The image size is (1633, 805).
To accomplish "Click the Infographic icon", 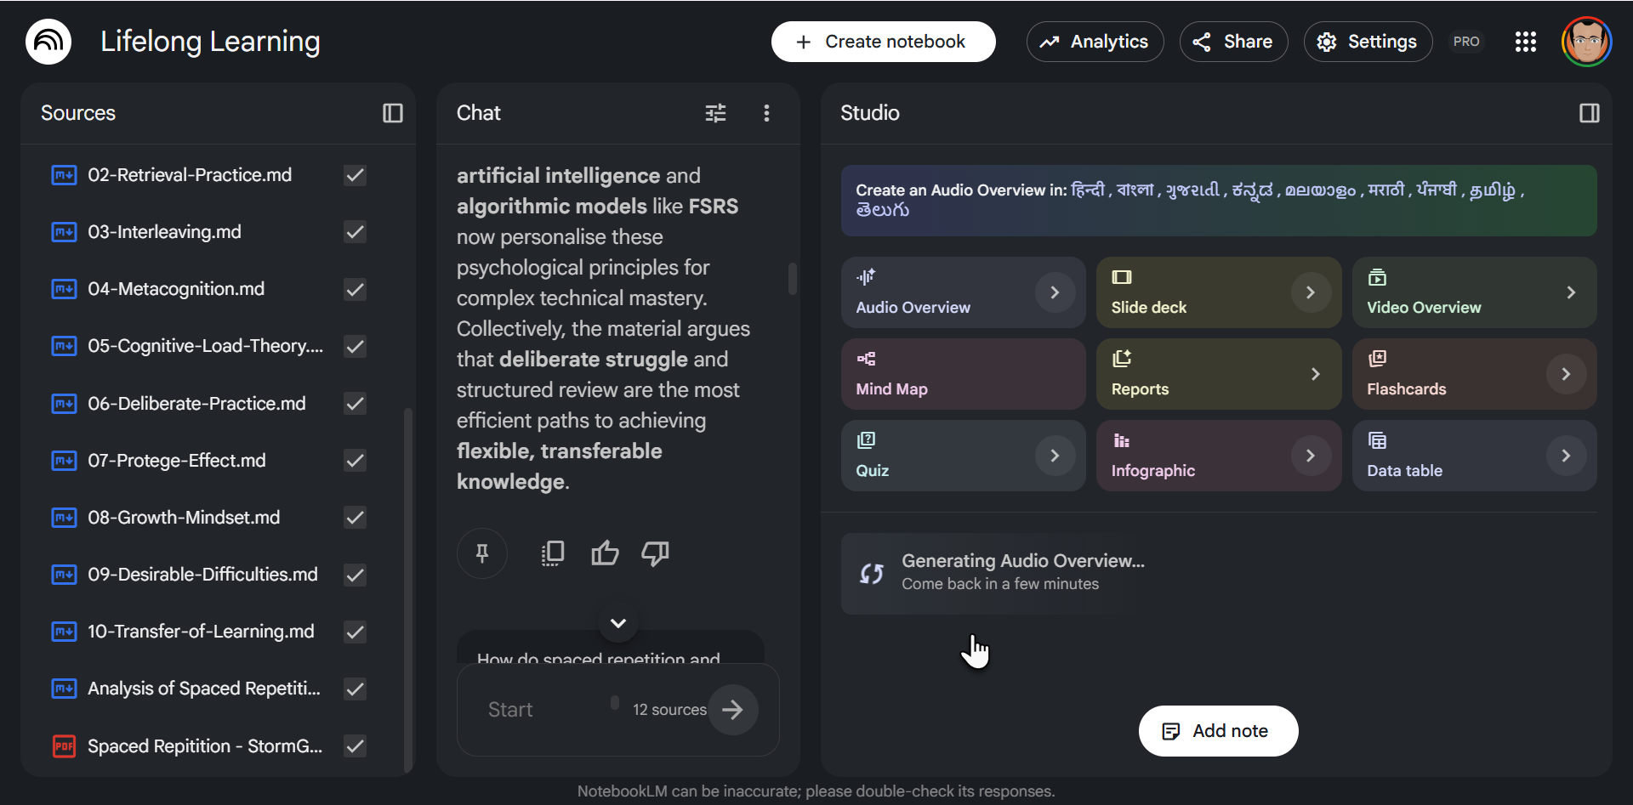I will click(x=1122, y=440).
